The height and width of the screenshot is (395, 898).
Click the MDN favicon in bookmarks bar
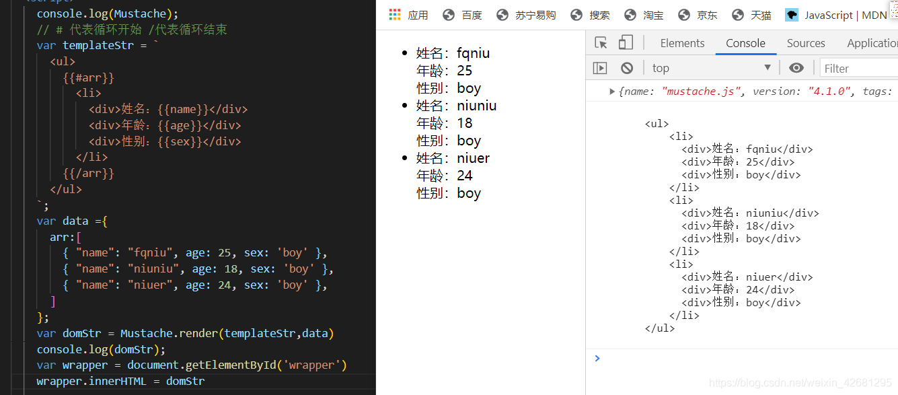click(x=792, y=15)
